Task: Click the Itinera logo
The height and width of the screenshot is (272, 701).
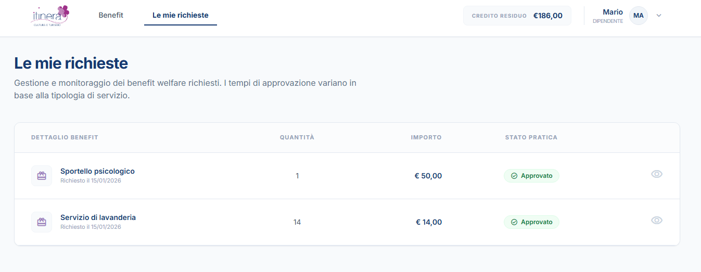Action: pyautogui.click(x=49, y=16)
